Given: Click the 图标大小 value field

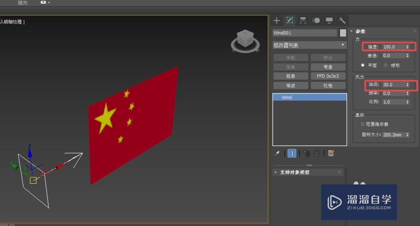Looking at the screenshot, I should (x=394, y=135).
